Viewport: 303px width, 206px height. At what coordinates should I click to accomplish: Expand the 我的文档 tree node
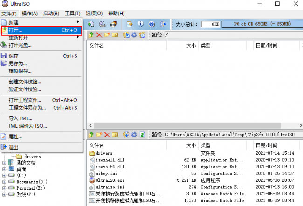tap(4, 163)
